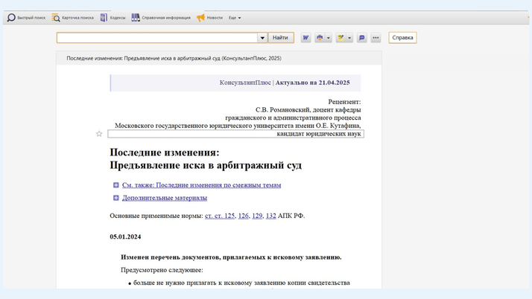Open marker options dropdown arrow
Image resolution: width=532 pixels, height=299 pixels.
349,38
